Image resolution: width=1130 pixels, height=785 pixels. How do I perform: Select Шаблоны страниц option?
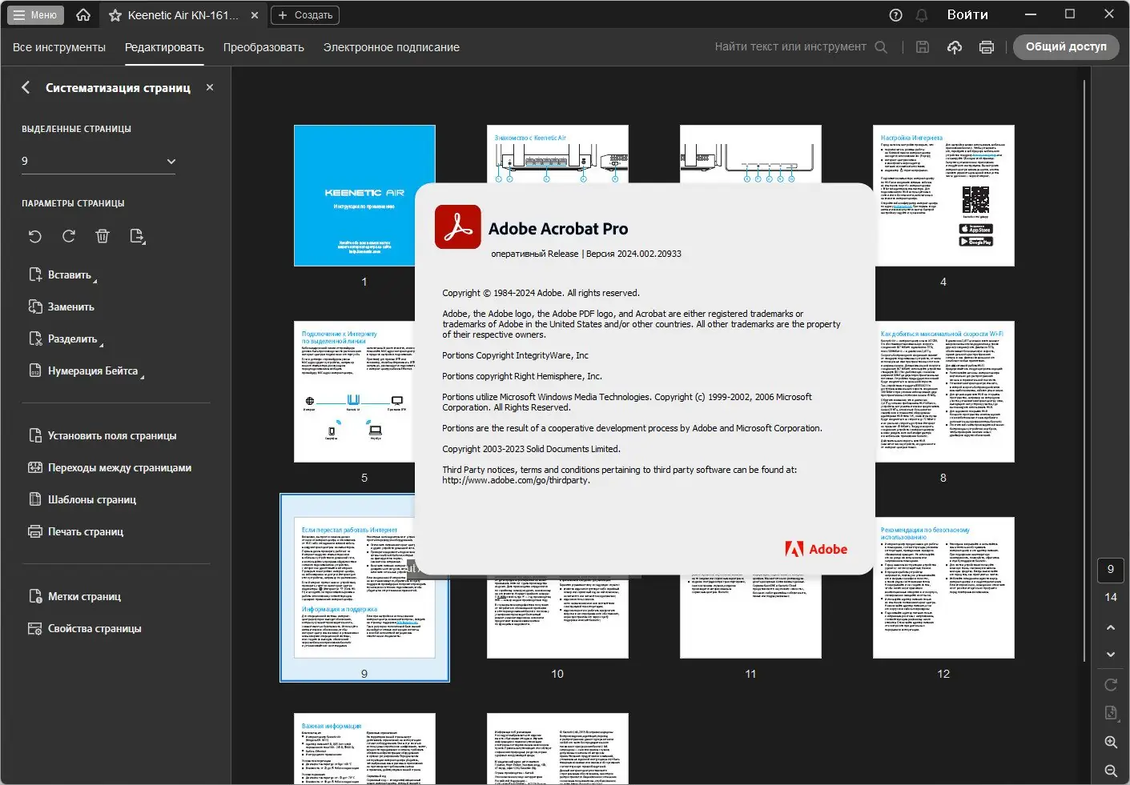[82, 499]
